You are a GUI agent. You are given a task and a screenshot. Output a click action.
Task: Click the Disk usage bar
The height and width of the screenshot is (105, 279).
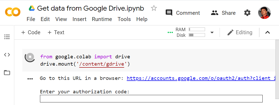click(x=197, y=35)
